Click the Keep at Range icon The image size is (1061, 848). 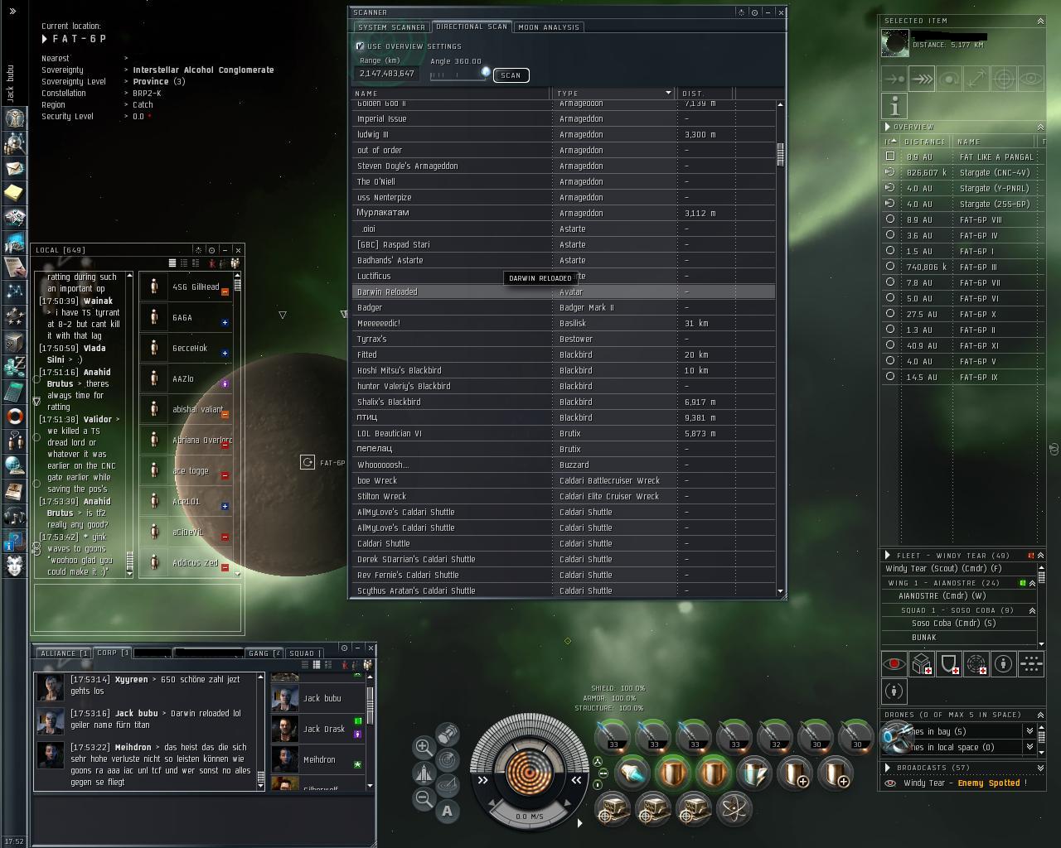[976, 79]
